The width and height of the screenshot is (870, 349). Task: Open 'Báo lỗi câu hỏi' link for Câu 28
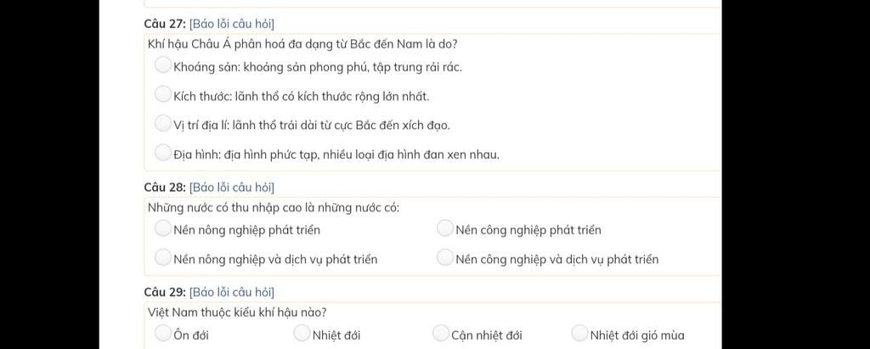(231, 188)
